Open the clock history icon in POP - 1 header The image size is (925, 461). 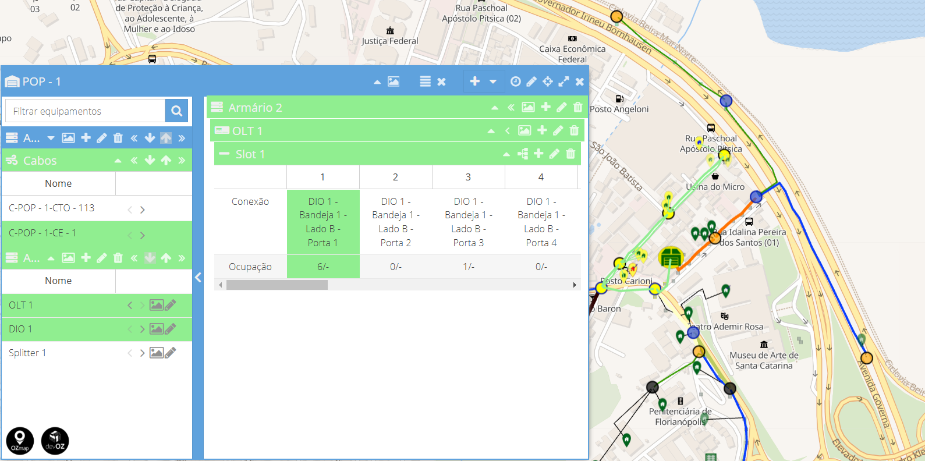515,81
